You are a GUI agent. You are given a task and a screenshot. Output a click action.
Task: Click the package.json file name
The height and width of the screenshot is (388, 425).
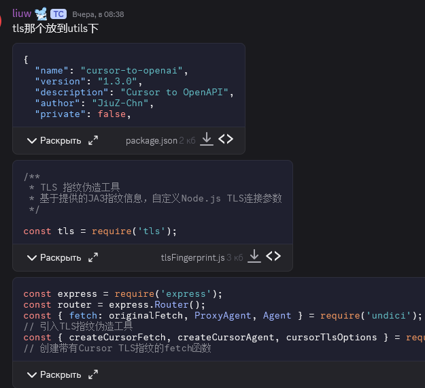pyautogui.click(x=151, y=141)
